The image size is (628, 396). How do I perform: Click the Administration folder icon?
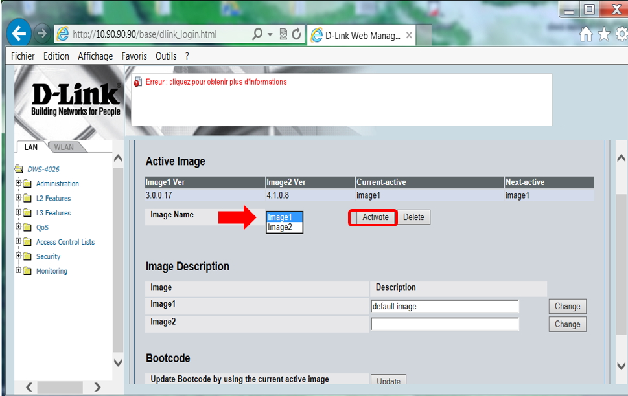(x=27, y=184)
